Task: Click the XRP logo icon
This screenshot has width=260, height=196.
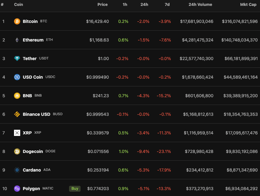Action: (x=17, y=133)
